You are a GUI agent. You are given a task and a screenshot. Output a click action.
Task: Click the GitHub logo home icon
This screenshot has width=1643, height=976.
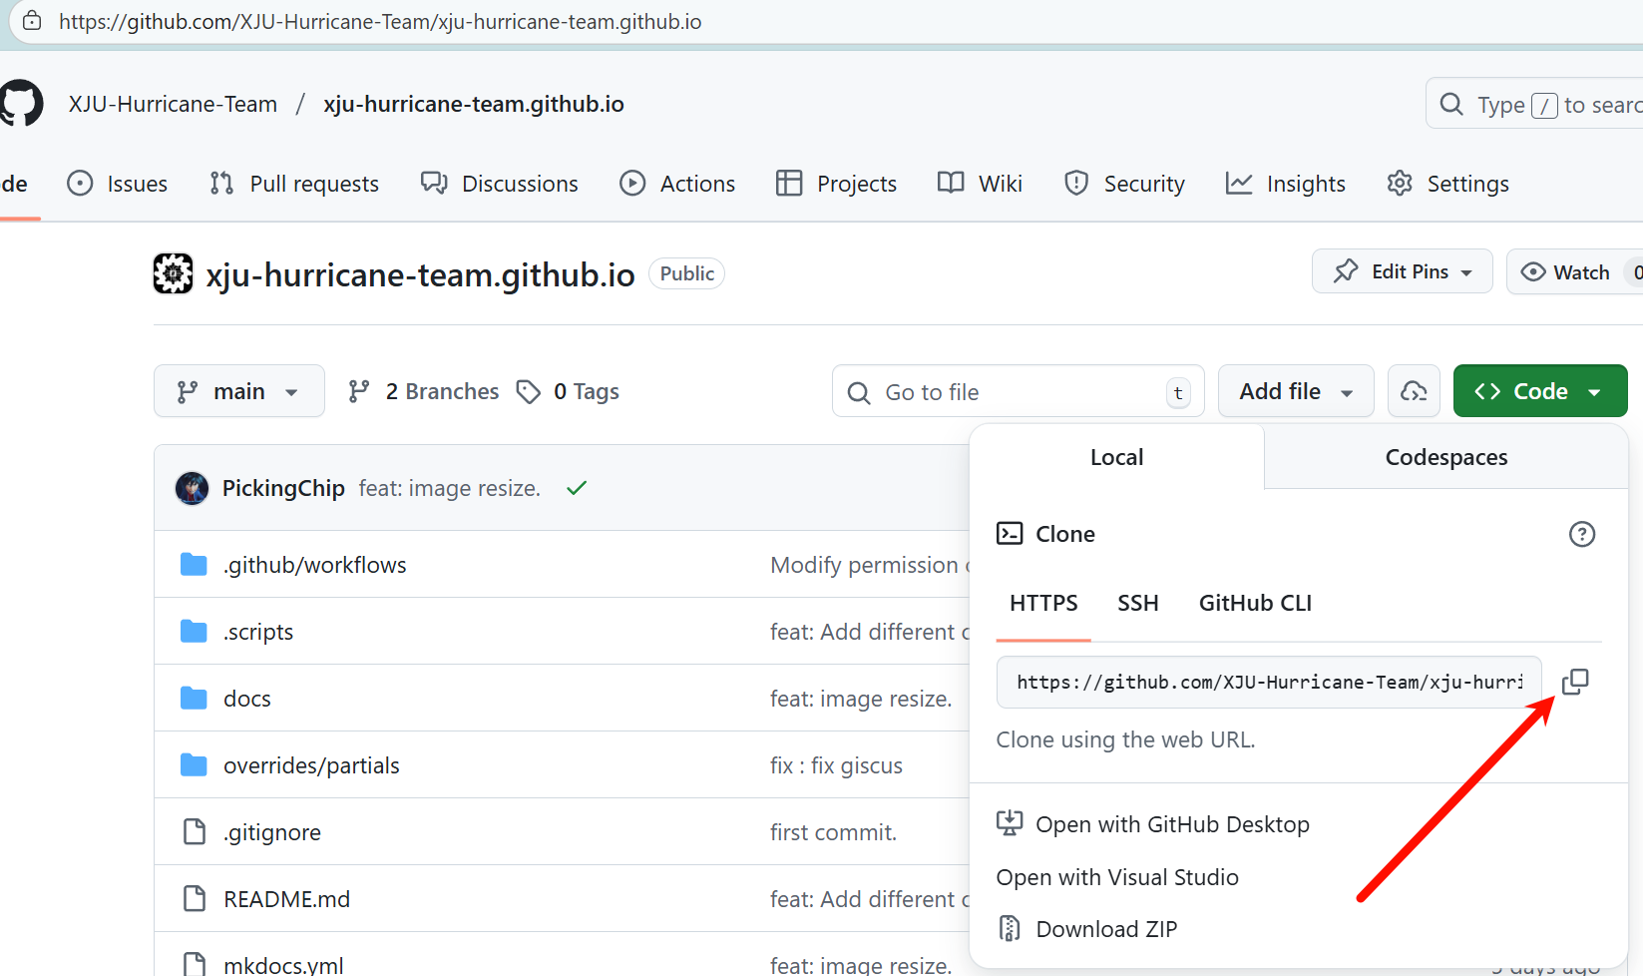click(x=21, y=104)
